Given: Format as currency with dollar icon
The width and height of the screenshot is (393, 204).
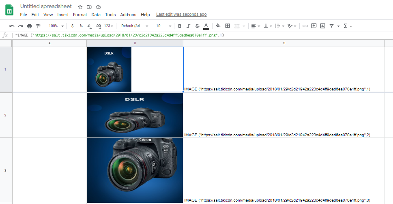Looking at the screenshot, I should click(x=73, y=26).
